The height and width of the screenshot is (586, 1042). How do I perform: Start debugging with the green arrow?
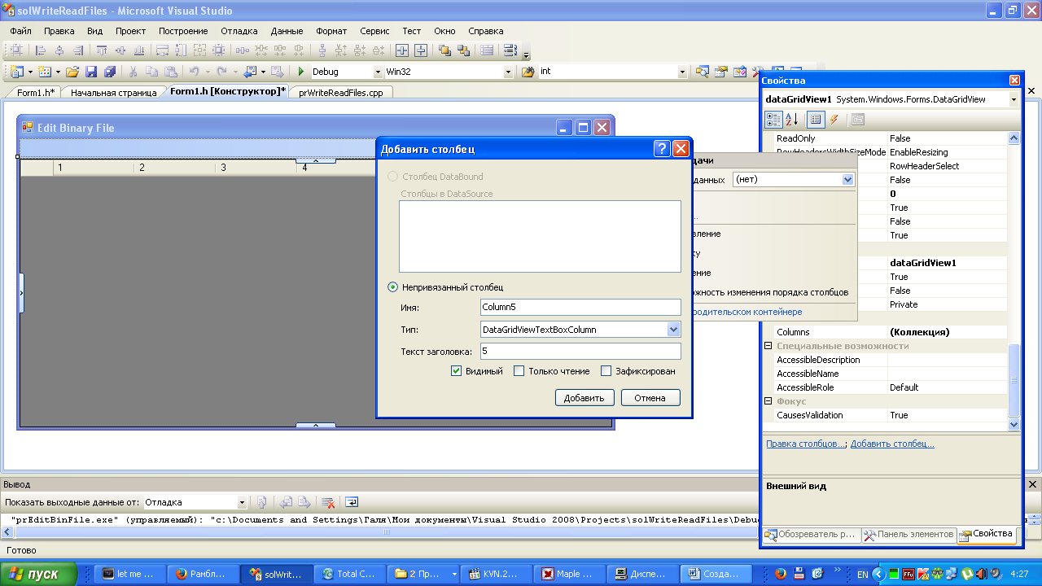pyautogui.click(x=301, y=72)
